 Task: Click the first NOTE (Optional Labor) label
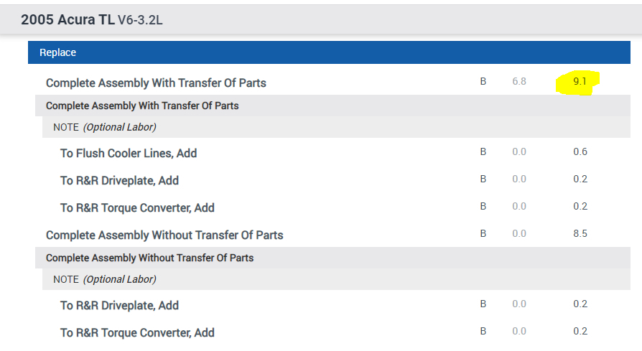point(105,127)
